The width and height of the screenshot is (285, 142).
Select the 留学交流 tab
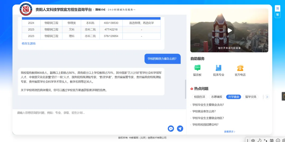[x=251, y=97]
